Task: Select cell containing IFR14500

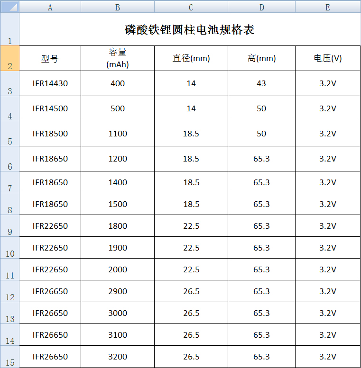Action: click(x=50, y=108)
